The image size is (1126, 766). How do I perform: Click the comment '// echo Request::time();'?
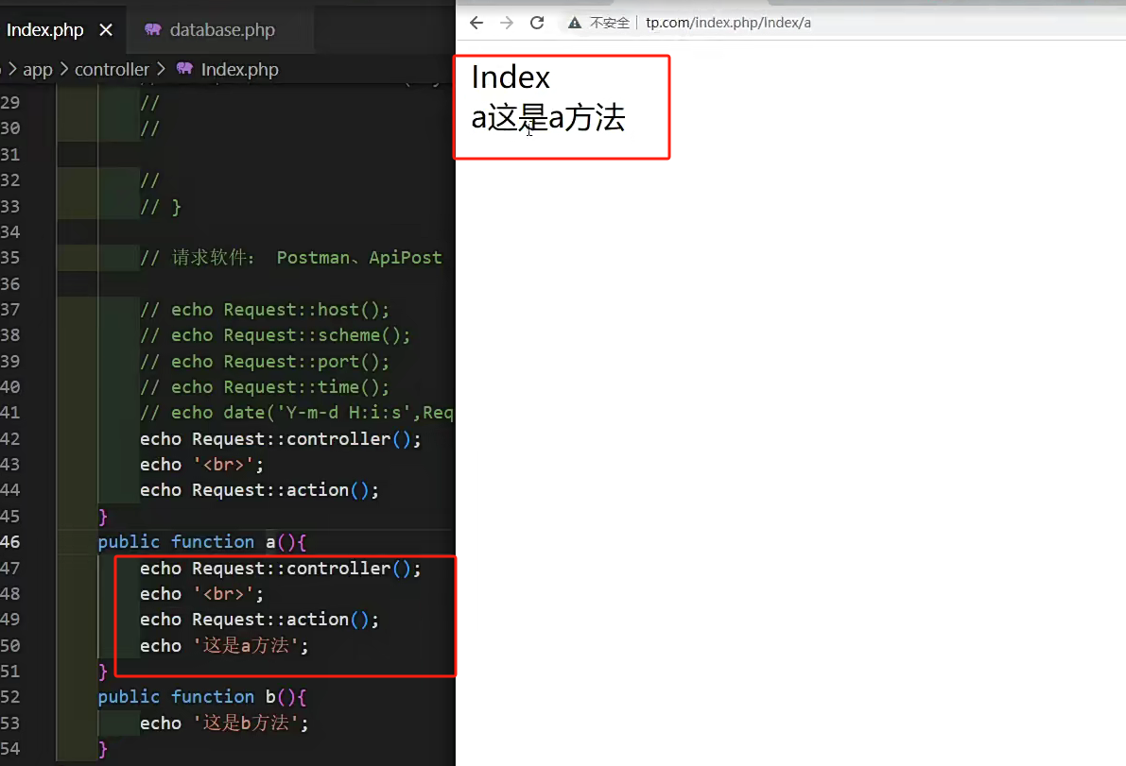click(265, 387)
